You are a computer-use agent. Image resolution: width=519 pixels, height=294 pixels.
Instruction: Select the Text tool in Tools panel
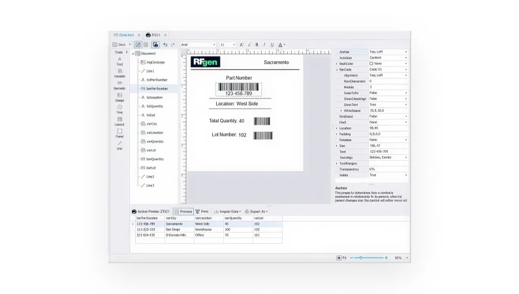coord(119,61)
